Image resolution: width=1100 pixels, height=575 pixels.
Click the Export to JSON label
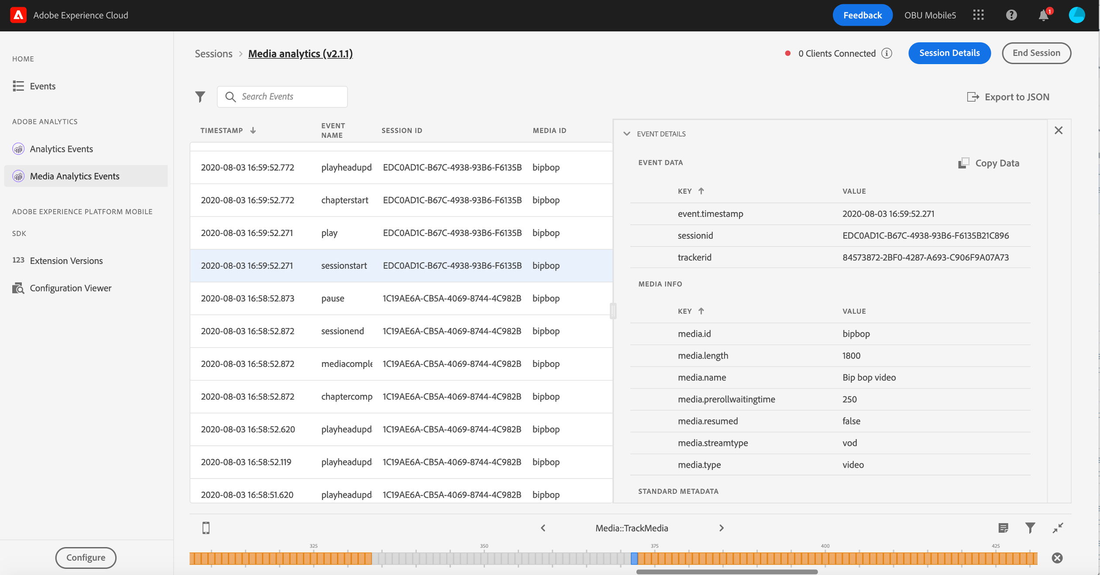click(x=1017, y=97)
